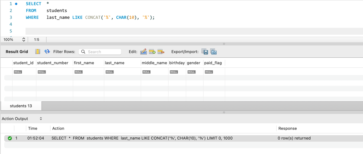Click the Insert new row icon
The width and height of the screenshot is (363, 154).
click(152, 52)
